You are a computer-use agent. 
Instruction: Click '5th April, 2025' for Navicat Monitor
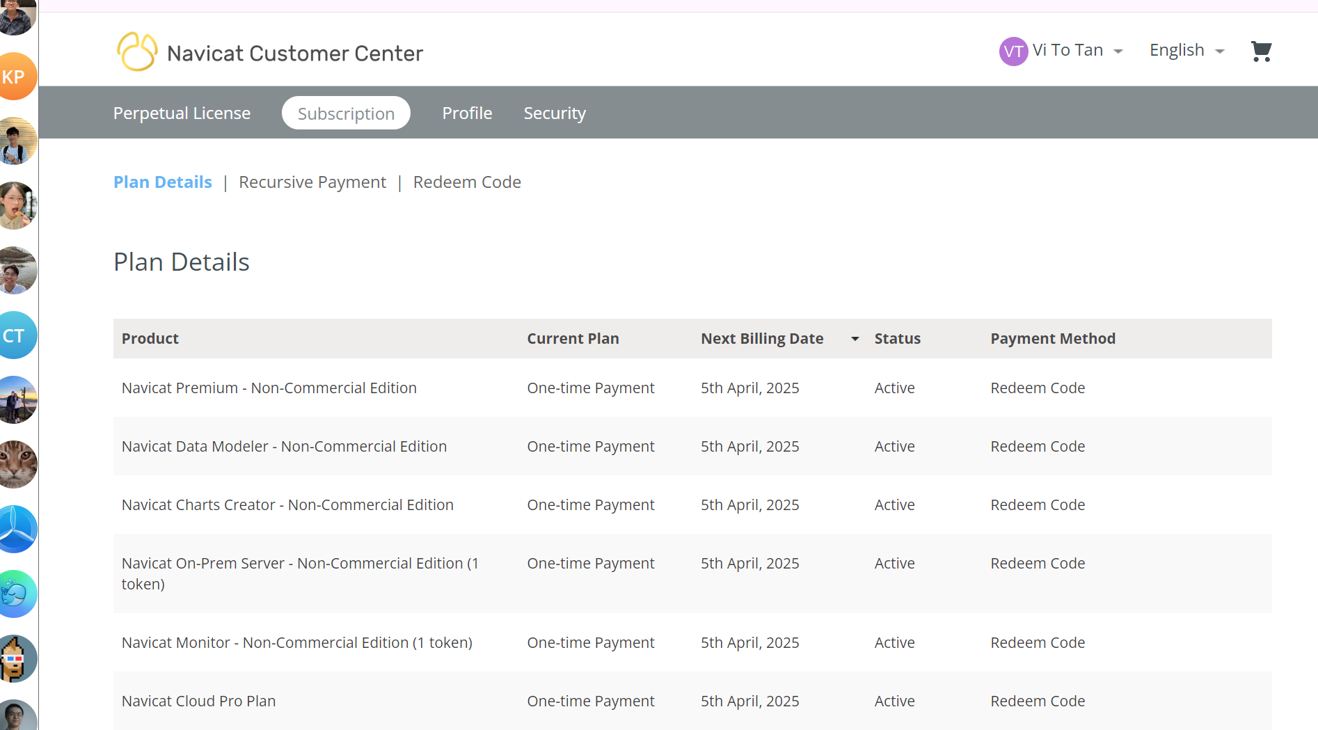pyautogui.click(x=750, y=643)
